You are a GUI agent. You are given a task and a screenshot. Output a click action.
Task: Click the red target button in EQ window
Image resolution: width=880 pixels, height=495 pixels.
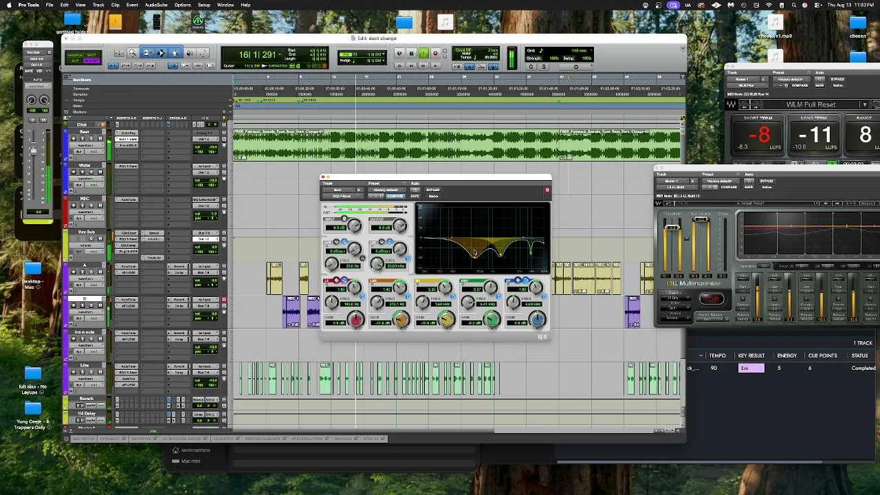547,190
